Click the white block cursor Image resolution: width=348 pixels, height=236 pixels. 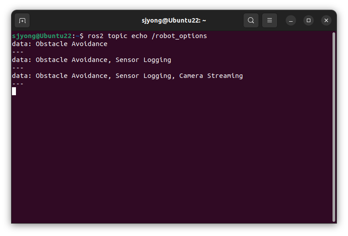point(14,91)
